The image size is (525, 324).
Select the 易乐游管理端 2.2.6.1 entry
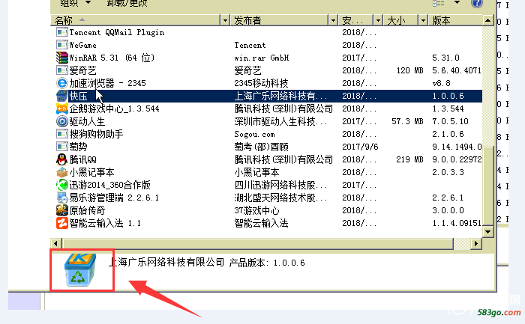[114, 198]
